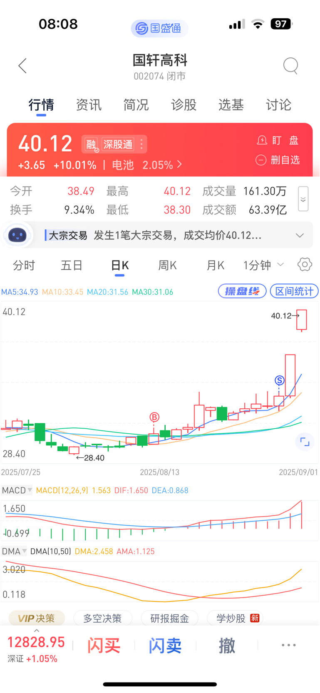Select the 分时 chart tab
Viewport: 320px width, 693px height.
(24, 265)
